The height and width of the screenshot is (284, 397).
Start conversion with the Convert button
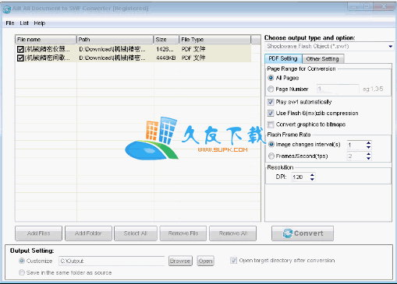point(303,233)
